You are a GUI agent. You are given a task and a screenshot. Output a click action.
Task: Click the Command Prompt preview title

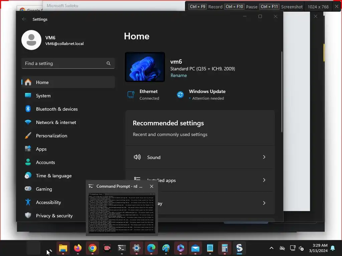click(119, 186)
